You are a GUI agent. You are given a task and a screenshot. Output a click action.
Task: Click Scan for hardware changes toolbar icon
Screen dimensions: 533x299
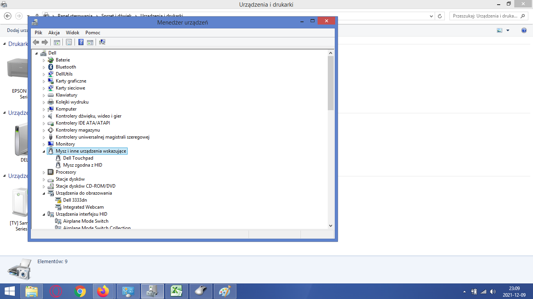pyautogui.click(x=102, y=42)
